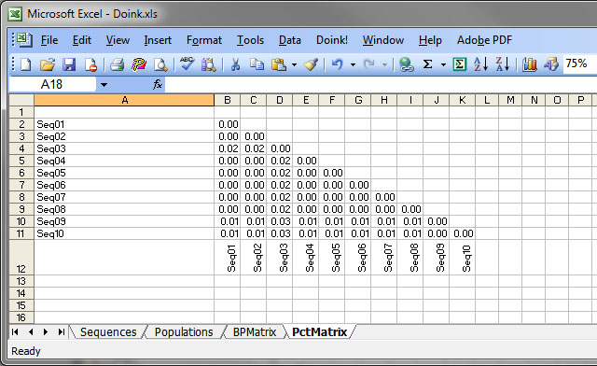Jump to first sheet with tab scroll button
The image size is (597, 366).
tap(15, 332)
